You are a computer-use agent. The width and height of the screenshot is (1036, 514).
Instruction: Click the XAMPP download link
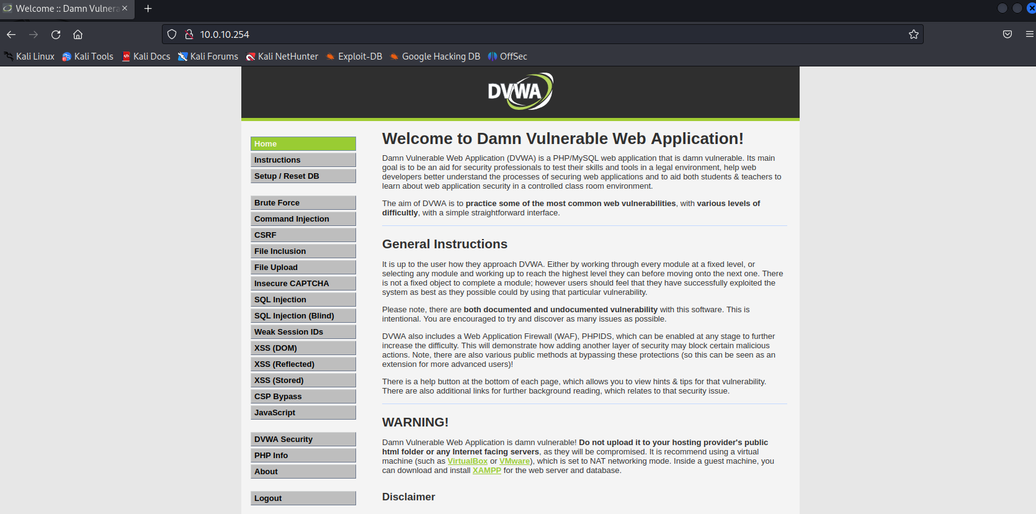(486, 471)
